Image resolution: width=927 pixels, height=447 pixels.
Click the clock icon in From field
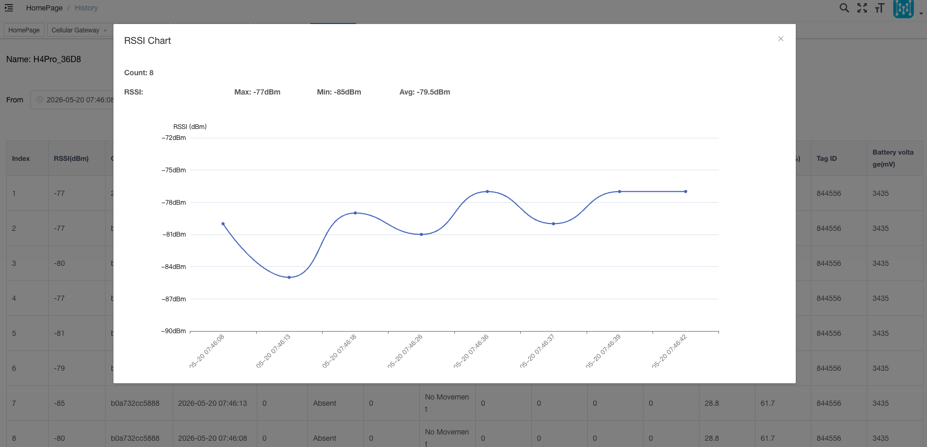click(x=39, y=100)
